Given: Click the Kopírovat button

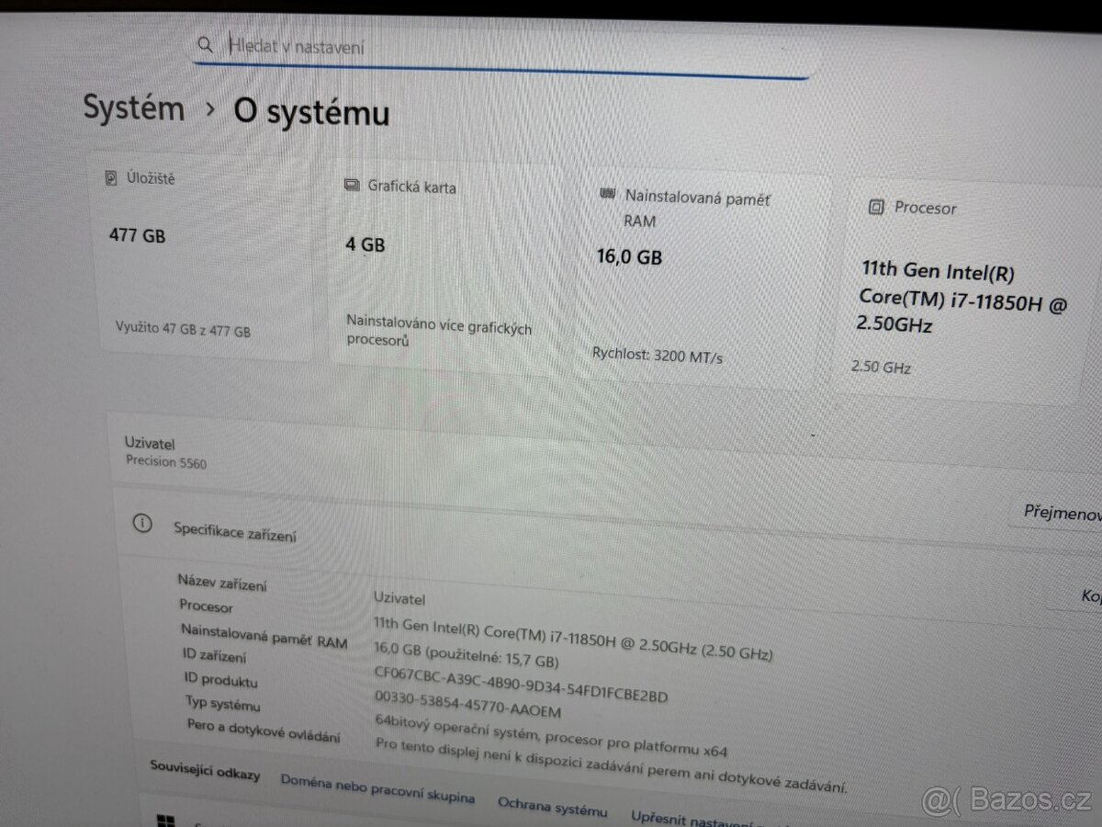Looking at the screenshot, I should (x=1091, y=597).
